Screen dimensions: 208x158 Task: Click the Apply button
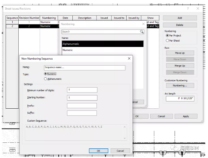click(186, 116)
